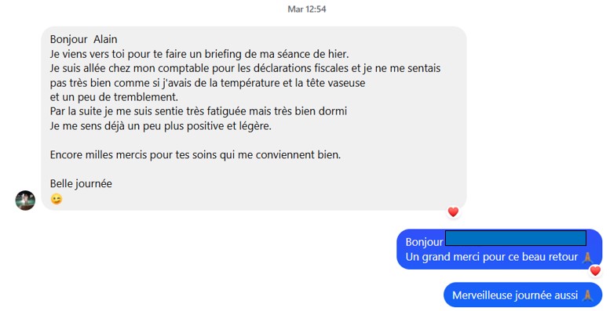Click heart reaction under the long received message

pyautogui.click(x=453, y=212)
